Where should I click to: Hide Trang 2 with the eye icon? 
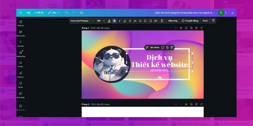(x=186, y=104)
